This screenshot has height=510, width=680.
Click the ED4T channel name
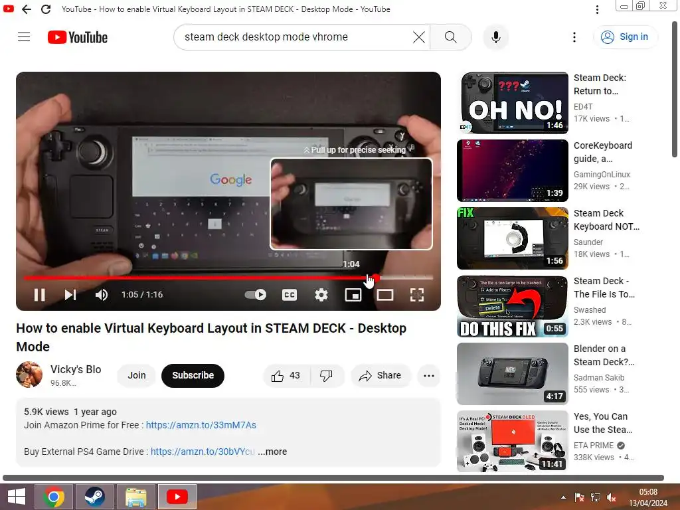pos(583,107)
